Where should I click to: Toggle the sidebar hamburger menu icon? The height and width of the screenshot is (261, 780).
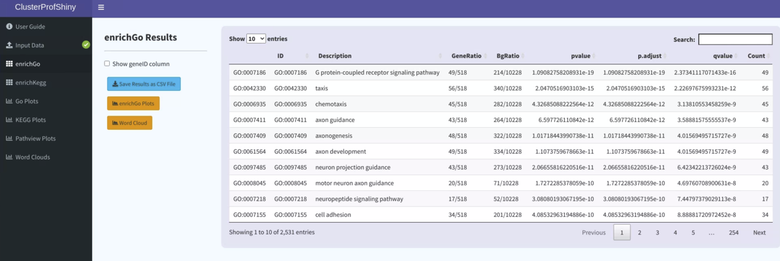click(x=101, y=8)
